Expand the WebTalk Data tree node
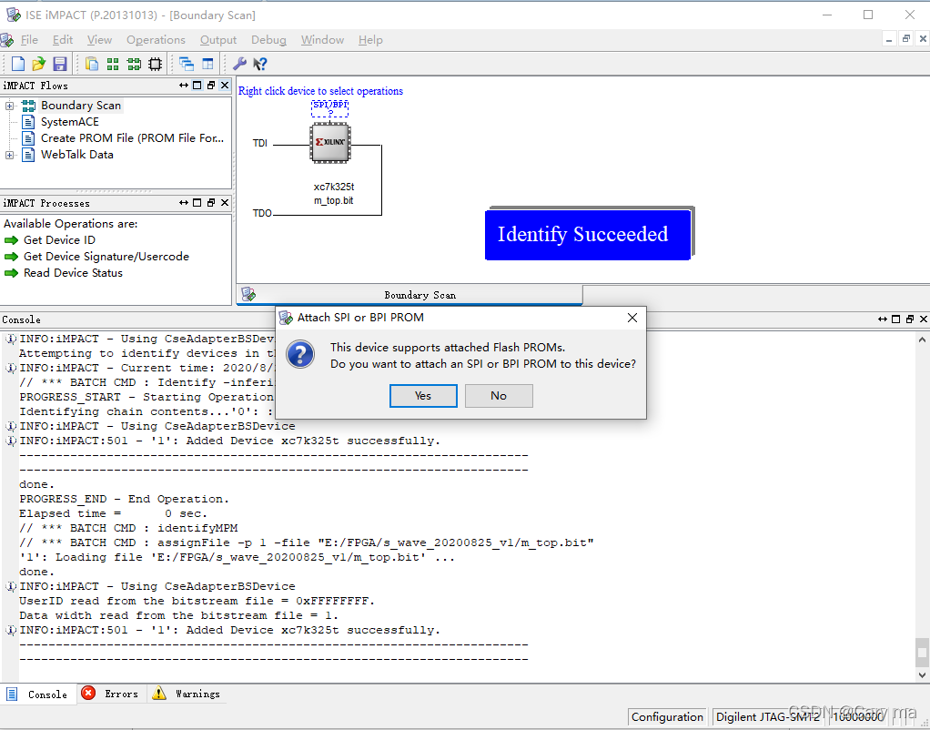The image size is (930, 730). tap(9, 155)
